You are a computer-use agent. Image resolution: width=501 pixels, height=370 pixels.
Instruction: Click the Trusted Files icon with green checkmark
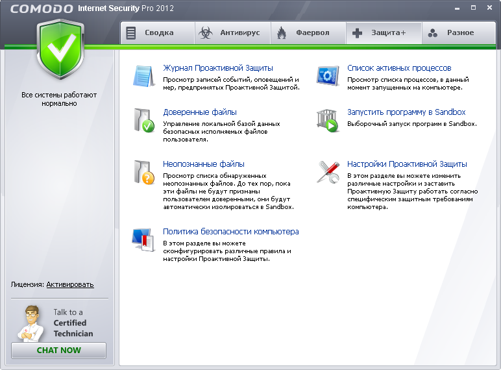click(143, 120)
